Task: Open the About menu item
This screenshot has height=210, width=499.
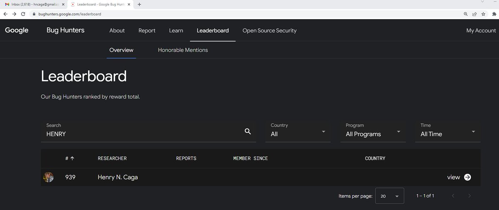Action: [x=117, y=30]
